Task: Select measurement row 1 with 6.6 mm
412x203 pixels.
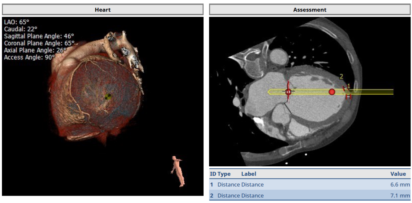Action: click(x=309, y=185)
